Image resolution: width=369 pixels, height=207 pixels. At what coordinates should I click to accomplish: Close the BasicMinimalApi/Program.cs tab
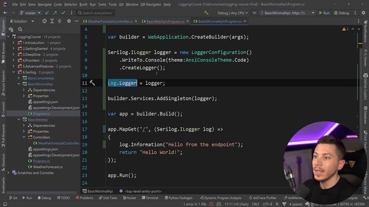245,21
